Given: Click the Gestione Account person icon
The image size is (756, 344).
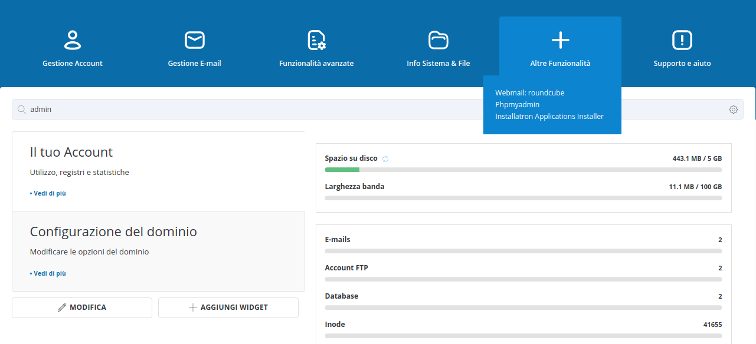Looking at the screenshot, I should point(73,40).
